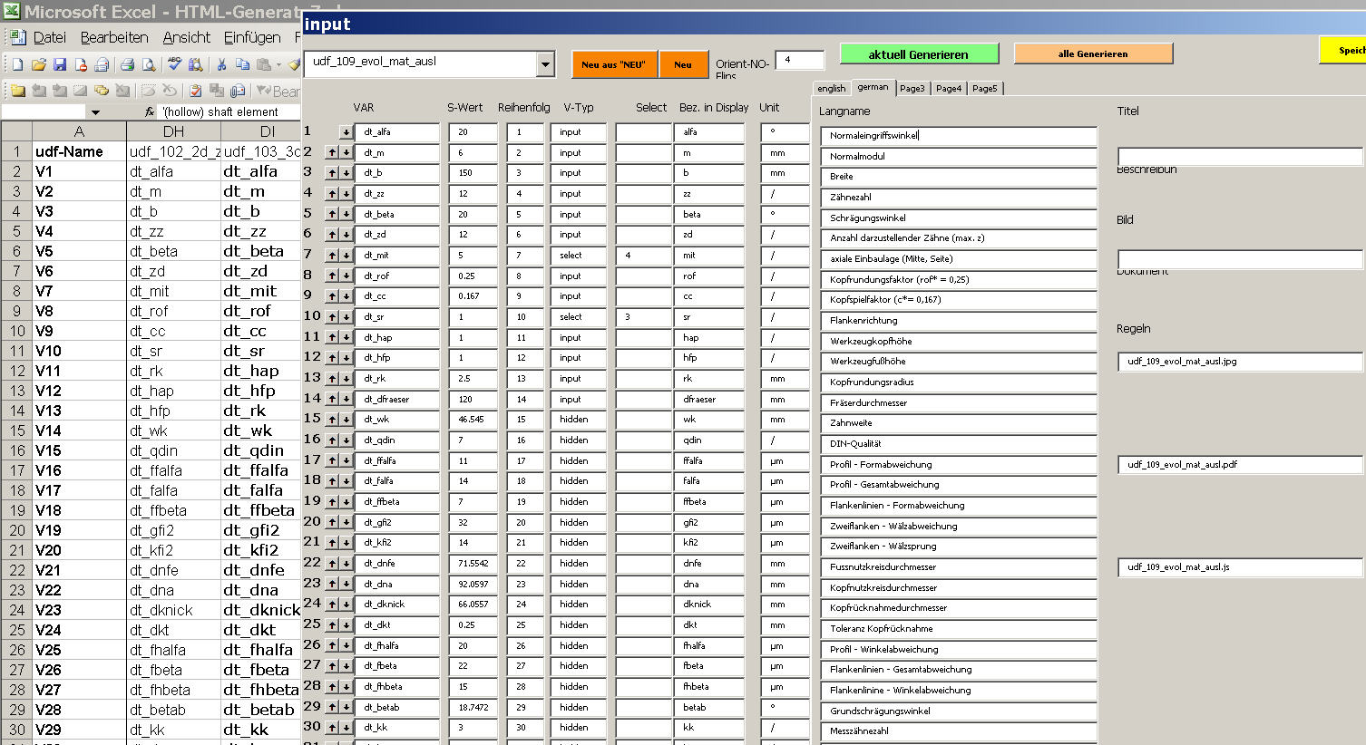Click the Messzähnezahl Langname field
Image resolution: width=1366 pixels, height=745 pixels.
959,731
